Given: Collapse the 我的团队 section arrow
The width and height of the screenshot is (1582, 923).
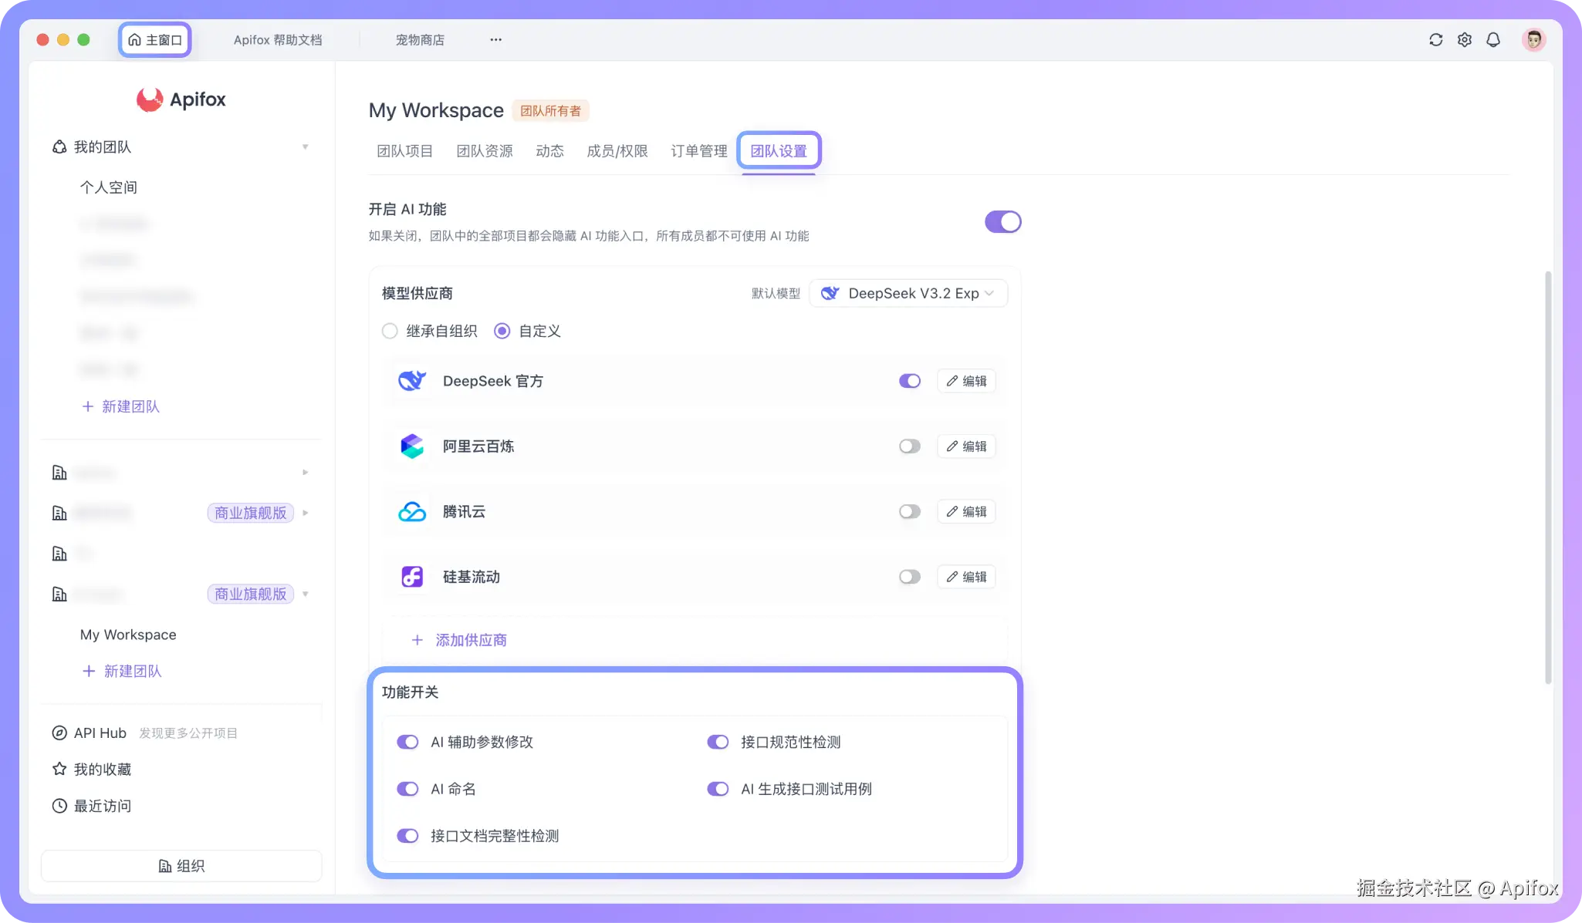Looking at the screenshot, I should [x=306, y=147].
